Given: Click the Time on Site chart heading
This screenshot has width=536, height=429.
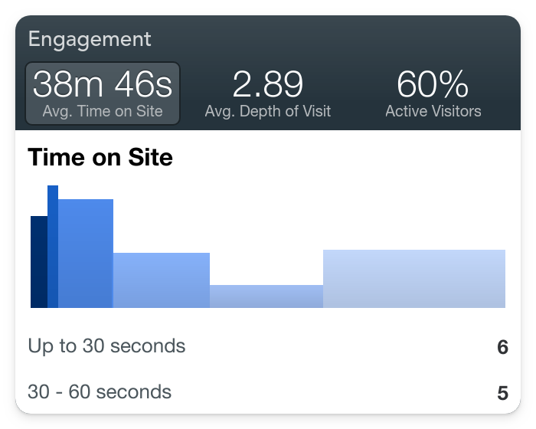Looking at the screenshot, I should pos(100,158).
